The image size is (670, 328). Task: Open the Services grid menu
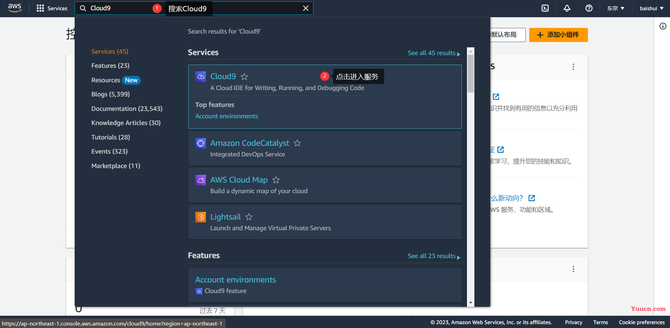click(x=52, y=8)
